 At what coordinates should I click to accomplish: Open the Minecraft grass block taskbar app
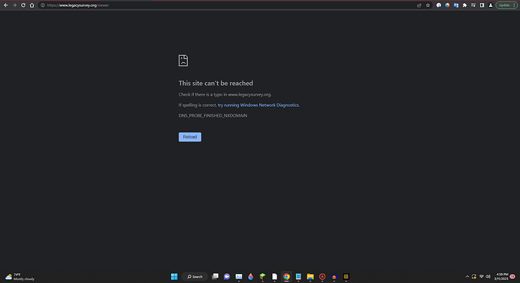click(262, 276)
